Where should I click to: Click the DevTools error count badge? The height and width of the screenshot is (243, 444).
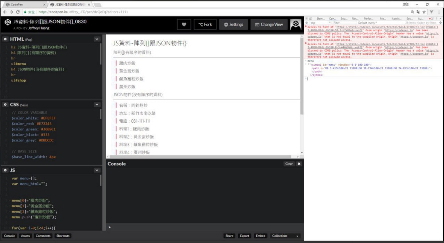tap(431, 18)
